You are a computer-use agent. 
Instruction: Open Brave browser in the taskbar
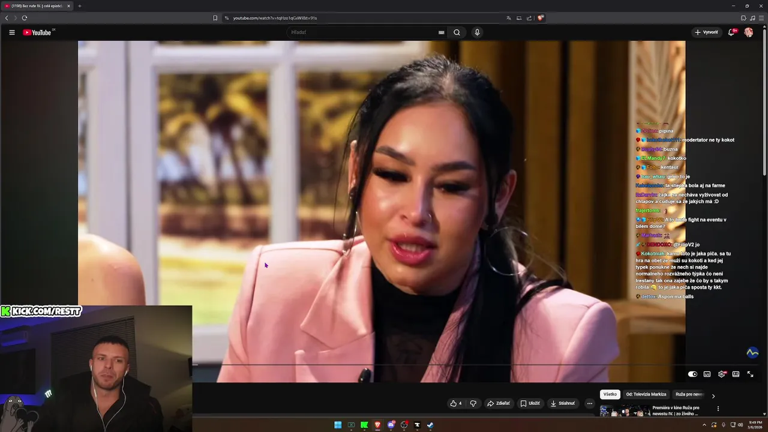[377, 425]
